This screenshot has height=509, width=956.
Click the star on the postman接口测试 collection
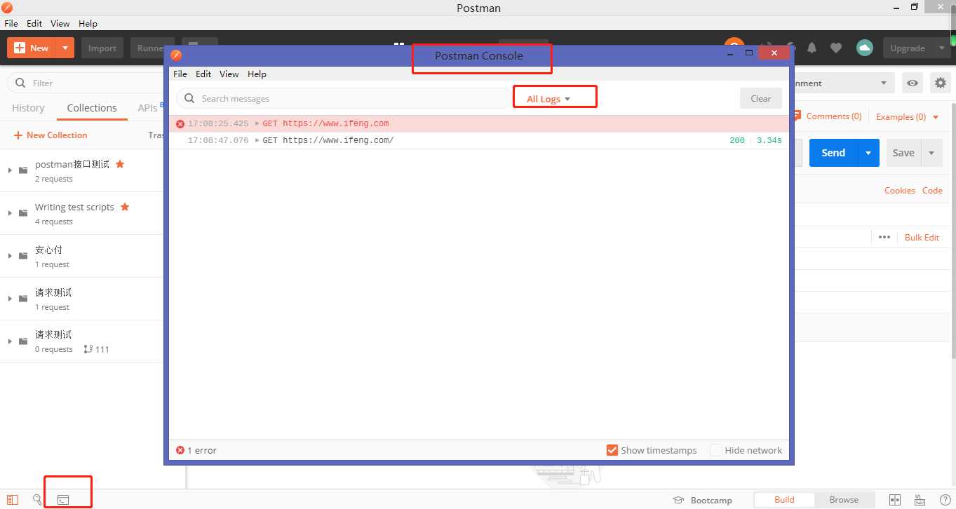tap(120, 164)
